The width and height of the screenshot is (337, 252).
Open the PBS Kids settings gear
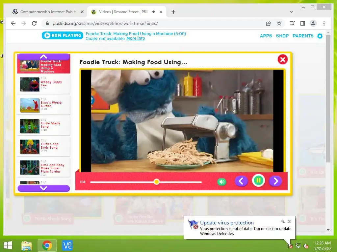(320, 36)
